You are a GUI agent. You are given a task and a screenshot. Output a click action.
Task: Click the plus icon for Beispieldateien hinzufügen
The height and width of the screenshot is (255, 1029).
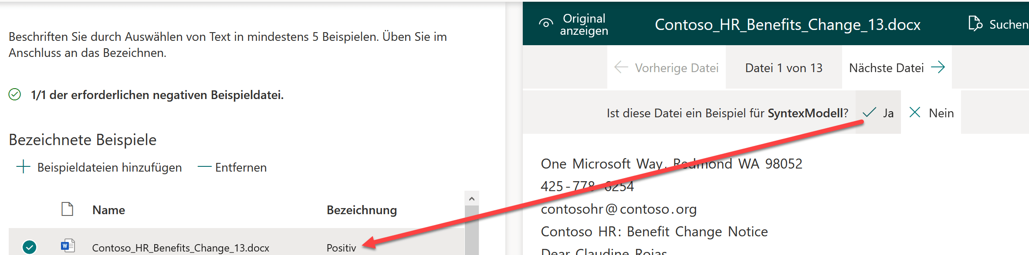[x=23, y=167]
